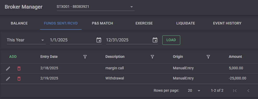Delete the margin call entry
The width and height of the screenshot is (258, 99).
click(19, 69)
